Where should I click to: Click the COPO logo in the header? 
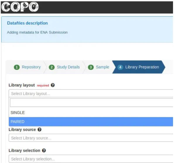pos(20,7)
